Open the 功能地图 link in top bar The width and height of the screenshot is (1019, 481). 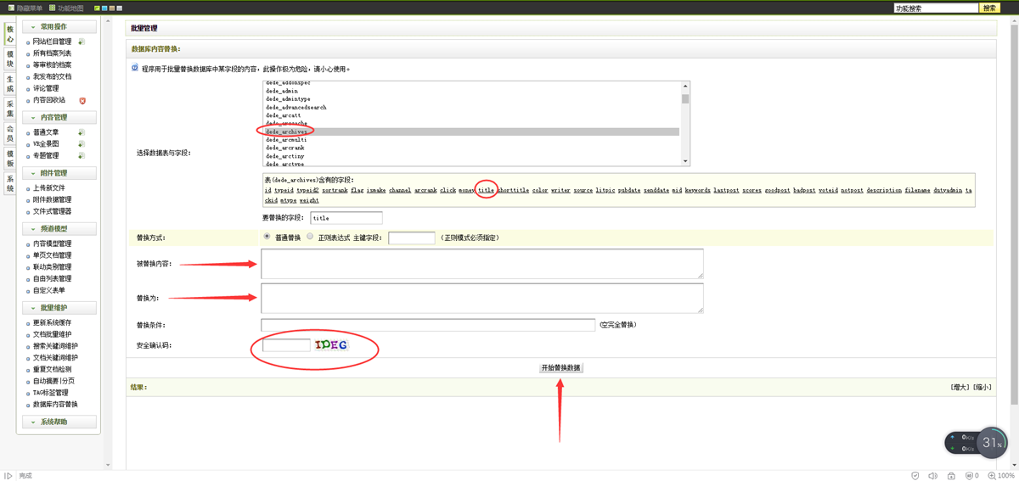point(70,8)
